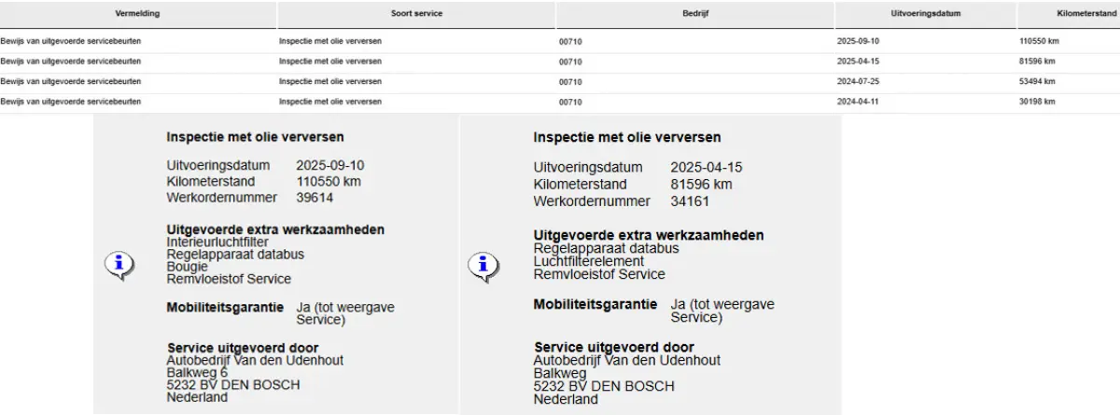Sort by the Vermelding column header
Screen dimensions: 1120x415
pyautogui.click(x=138, y=15)
